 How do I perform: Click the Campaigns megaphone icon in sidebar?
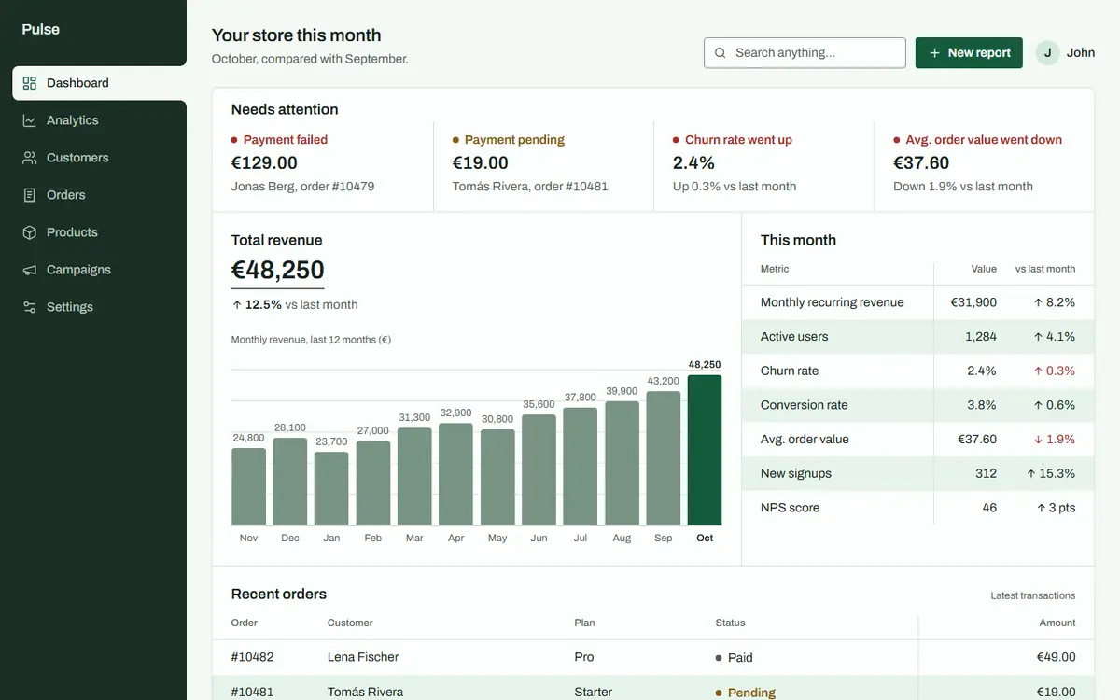click(x=30, y=270)
